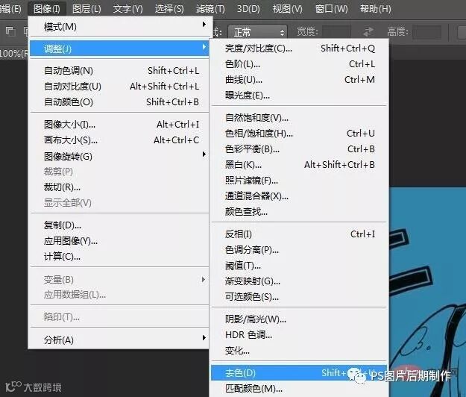Expand the 模式(M) submenu
Image resolution: width=466 pixels, height=397 pixels.
pos(119,27)
